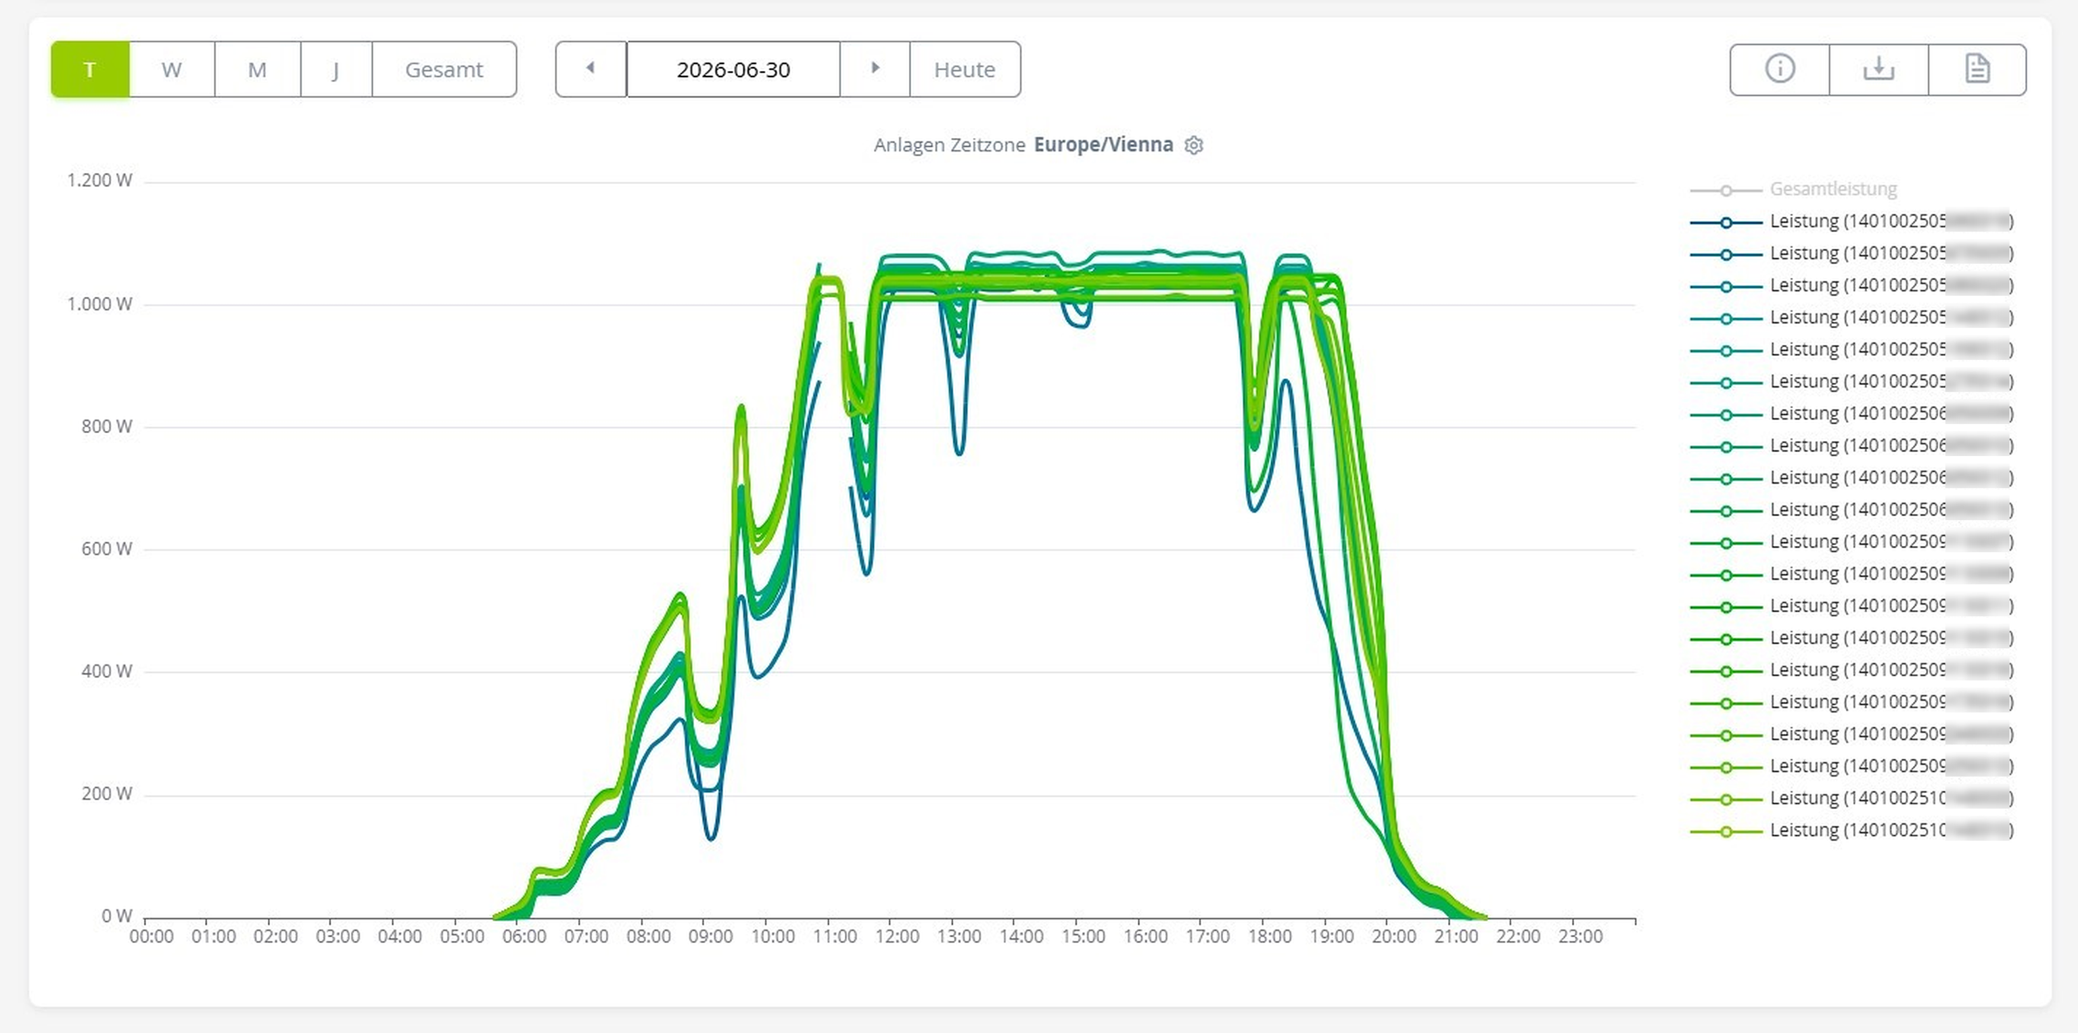Go to next day arrow
Screen dimensions: 2078x1033
coord(875,70)
